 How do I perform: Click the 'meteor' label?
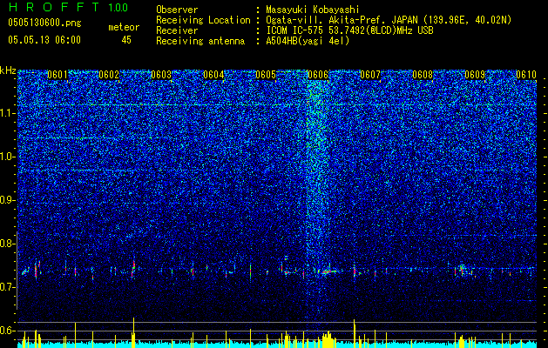point(124,27)
